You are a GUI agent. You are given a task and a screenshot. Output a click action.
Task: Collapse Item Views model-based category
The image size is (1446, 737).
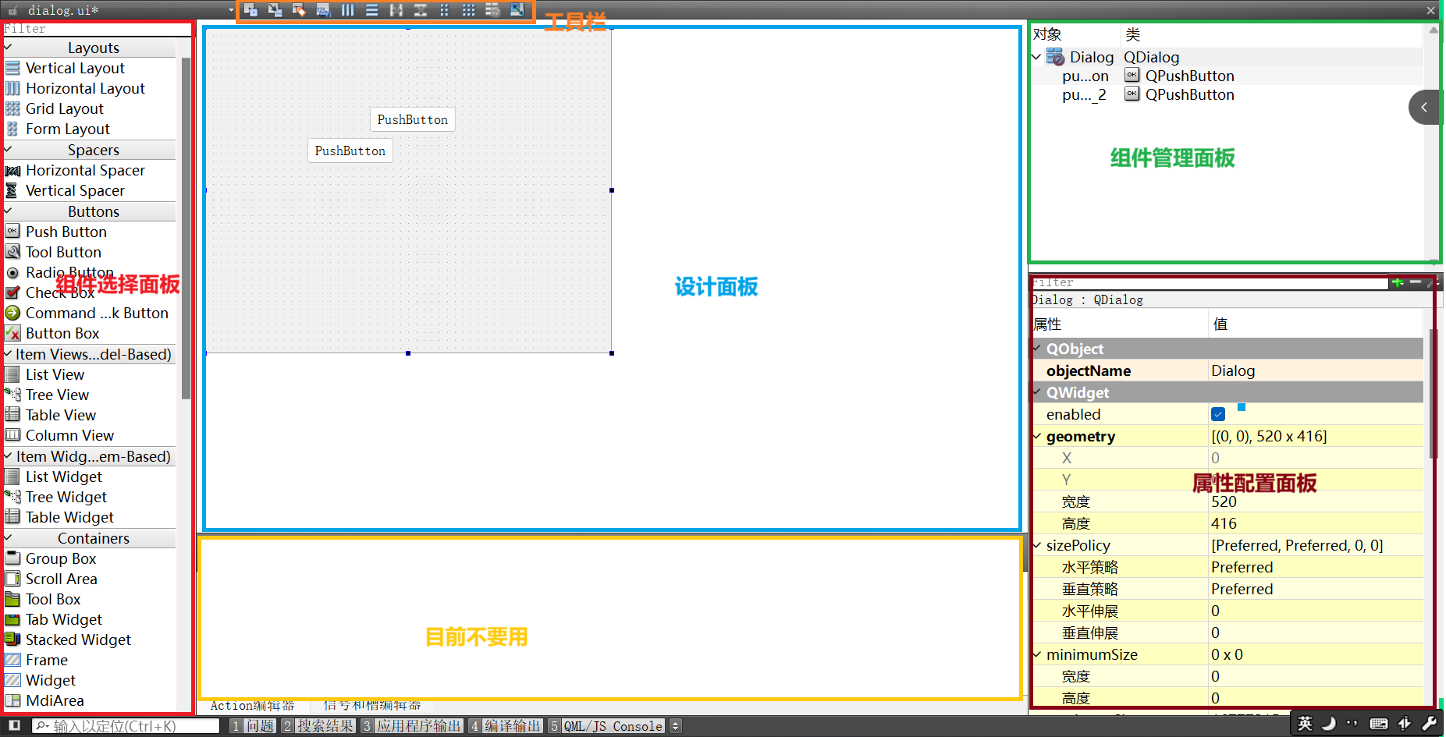[9, 354]
